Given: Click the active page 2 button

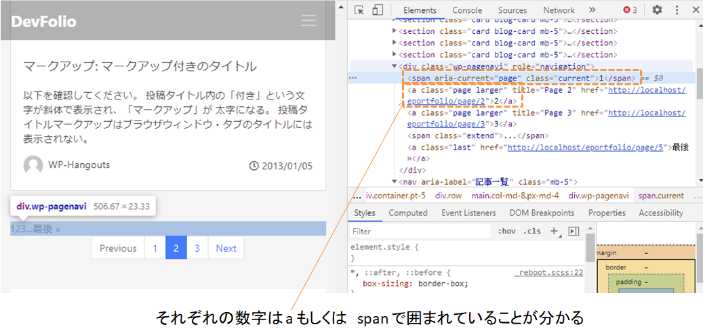Looking at the screenshot, I should pos(176,248).
